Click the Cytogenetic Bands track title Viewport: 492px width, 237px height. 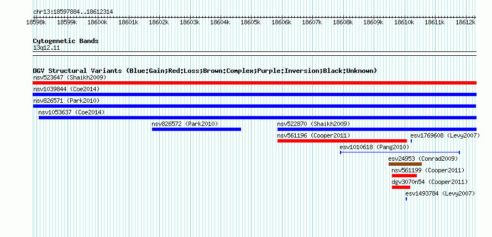66,41
